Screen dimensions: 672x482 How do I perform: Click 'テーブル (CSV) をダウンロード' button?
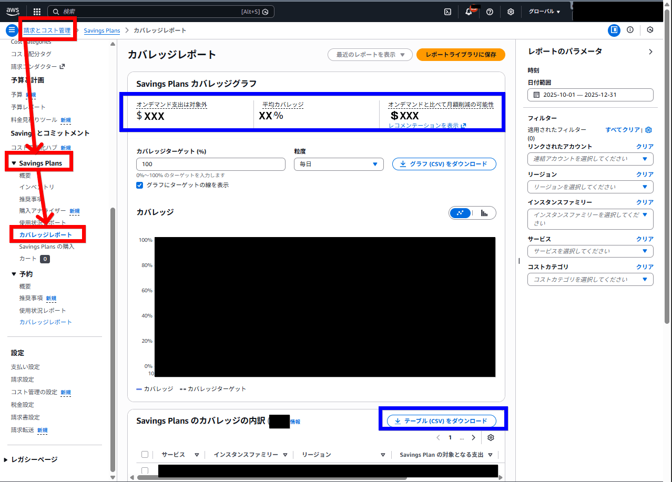(441, 421)
